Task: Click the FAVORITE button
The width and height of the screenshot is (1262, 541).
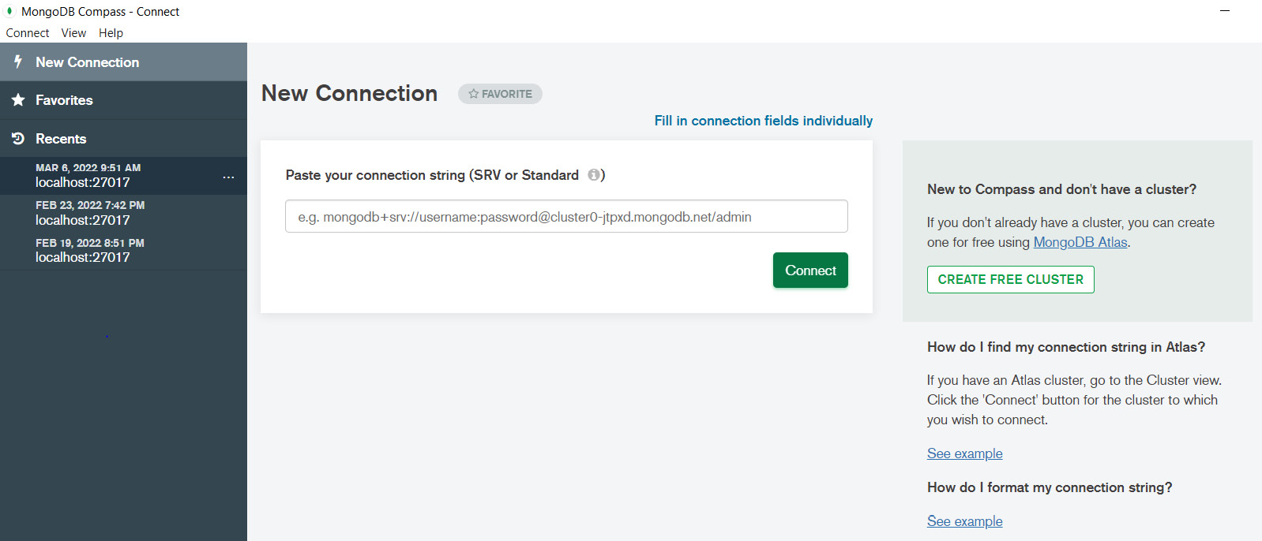Action: 499,93
